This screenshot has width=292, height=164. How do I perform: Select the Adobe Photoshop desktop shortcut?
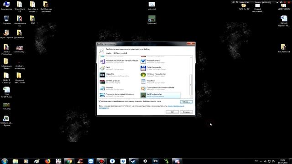pos(6,50)
